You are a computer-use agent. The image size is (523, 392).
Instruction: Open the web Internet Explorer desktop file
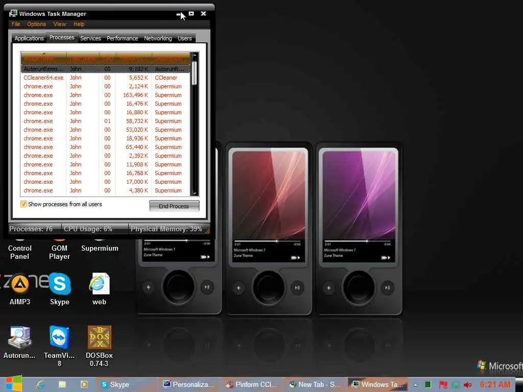pyautogui.click(x=99, y=289)
